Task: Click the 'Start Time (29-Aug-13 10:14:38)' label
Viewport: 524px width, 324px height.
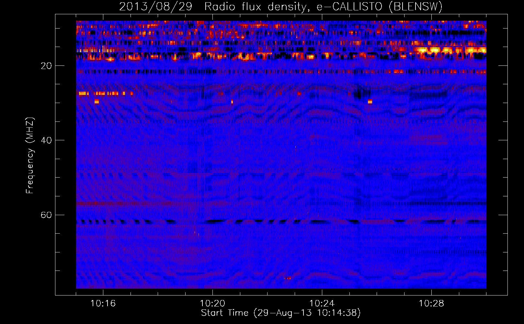Action: click(x=281, y=313)
